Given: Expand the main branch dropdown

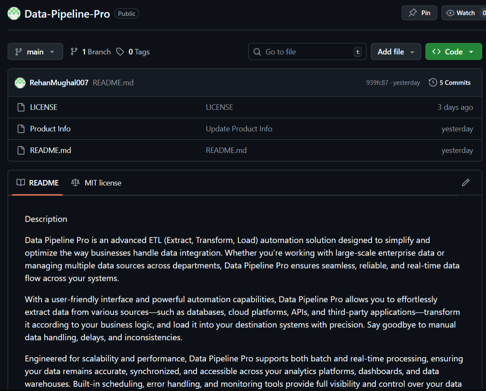Looking at the screenshot, I should (x=35, y=52).
